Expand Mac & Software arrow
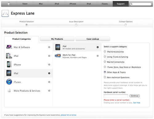Screen dimensions: 154x119 [49, 47]
